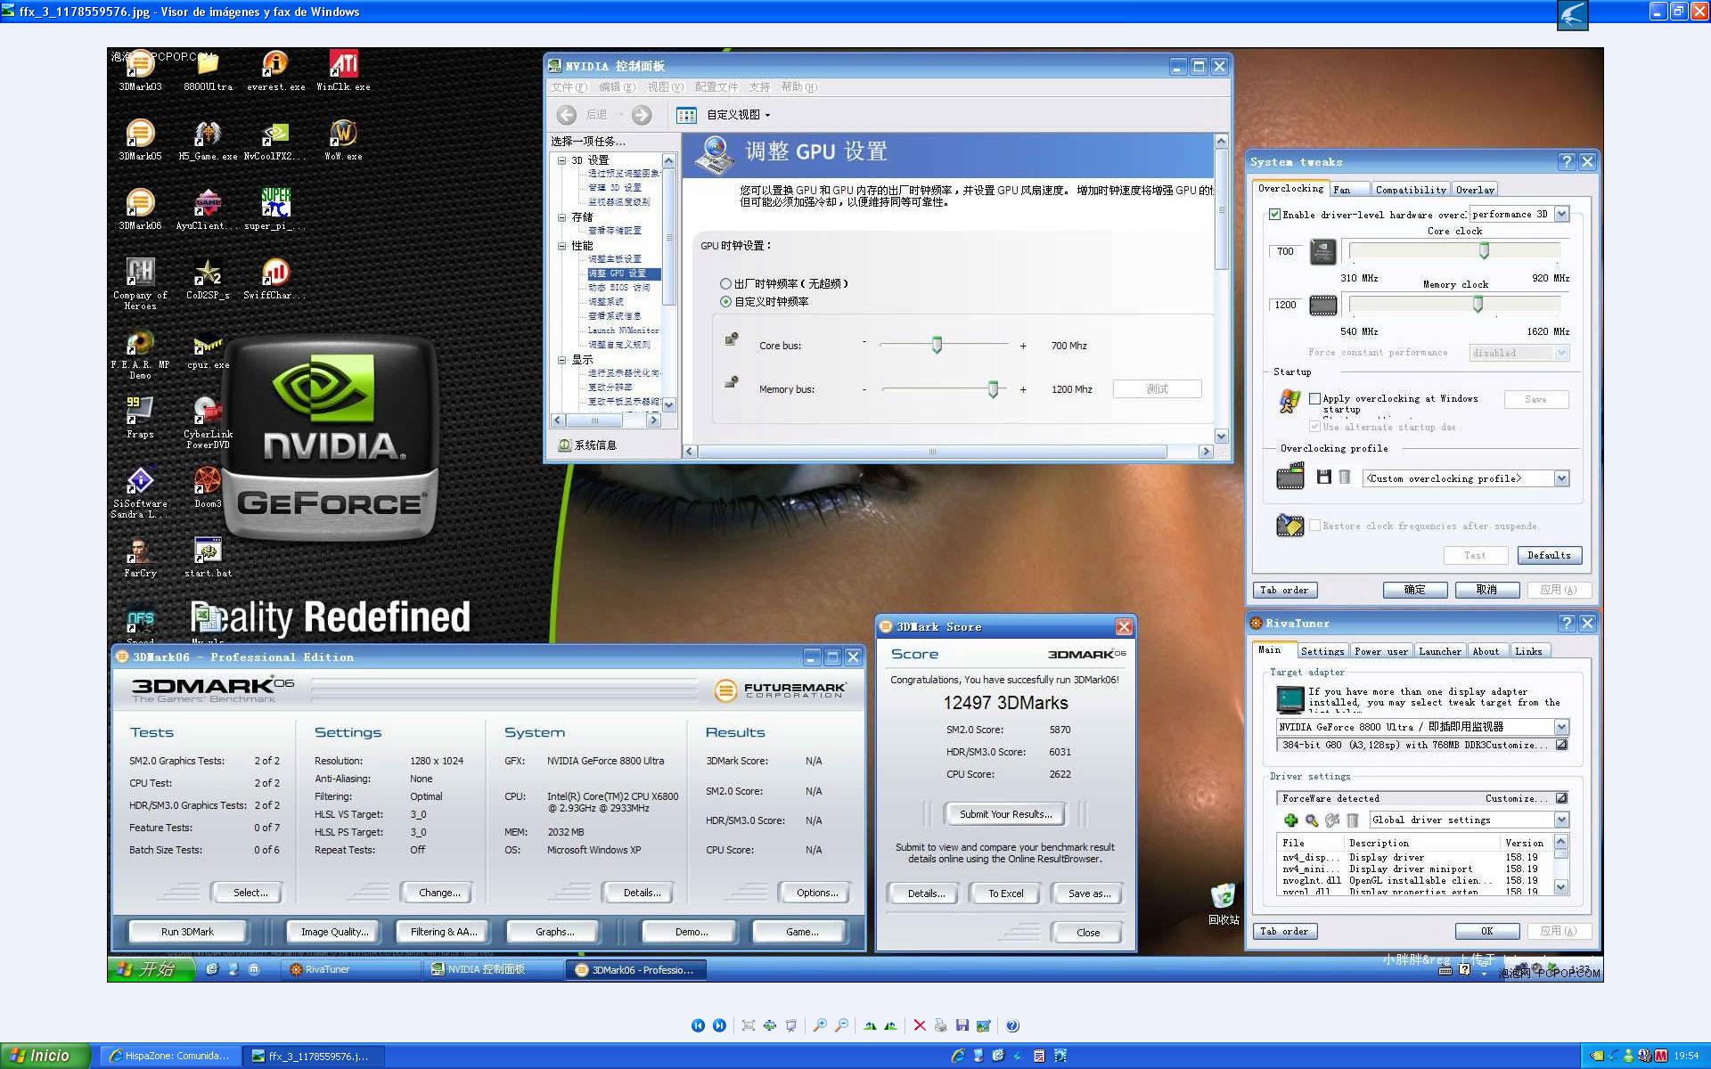Open the Custom overclocking profile dropdown
1711x1069 pixels.
tap(1561, 478)
